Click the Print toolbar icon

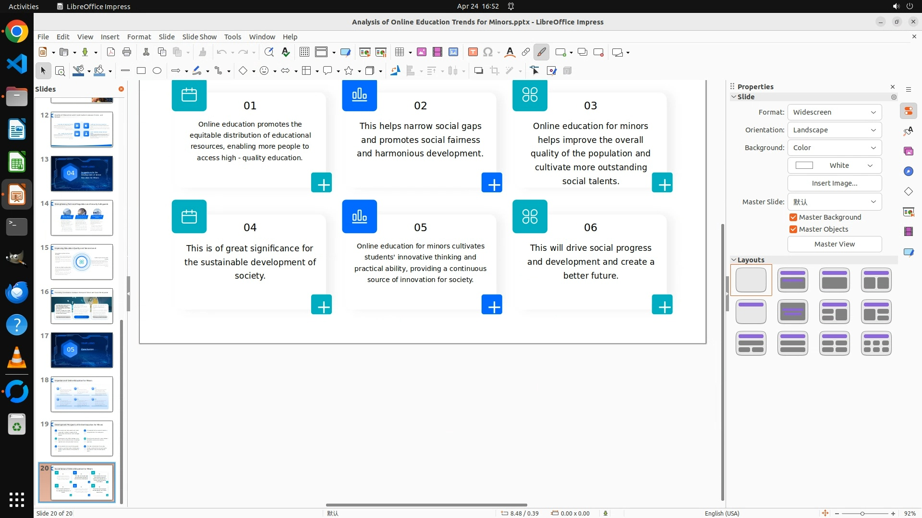pos(127,52)
